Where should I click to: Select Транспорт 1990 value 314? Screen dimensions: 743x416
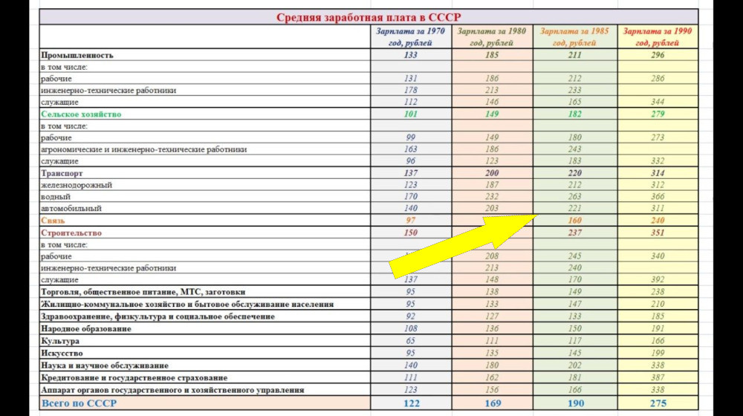658,173
